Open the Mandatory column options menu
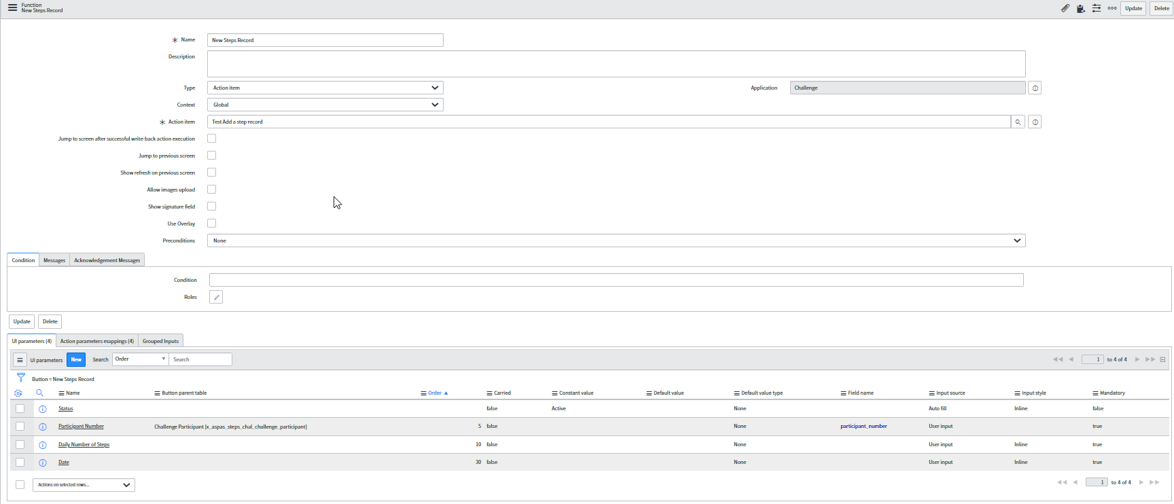The width and height of the screenshot is (1174, 504). [x=1095, y=393]
